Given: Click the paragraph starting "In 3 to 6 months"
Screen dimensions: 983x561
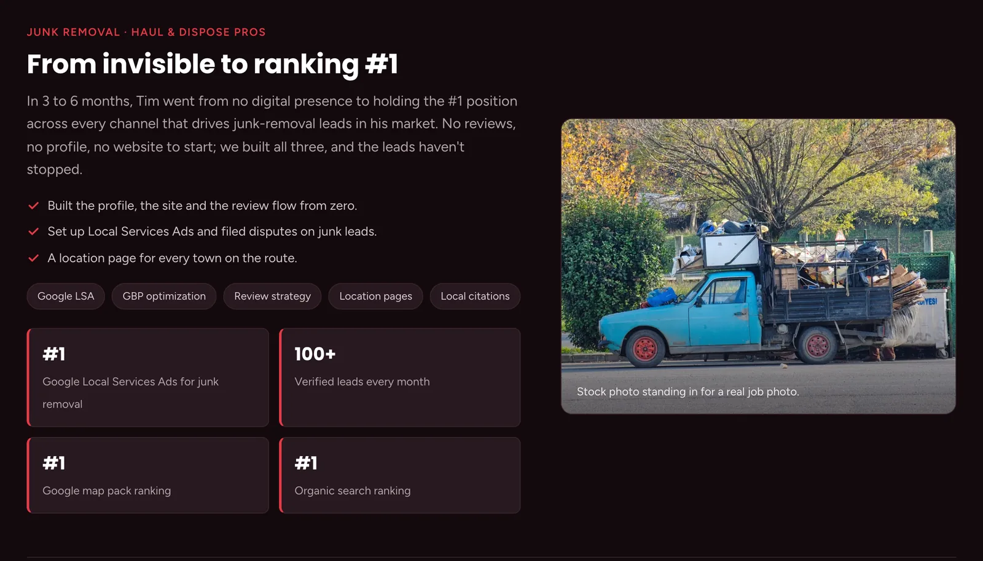Looking at the screenshot, I should (x=272, y=135).
